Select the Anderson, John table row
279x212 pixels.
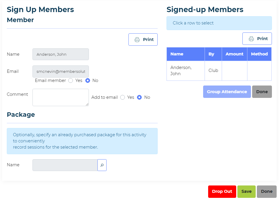click(x=219, y=71)
